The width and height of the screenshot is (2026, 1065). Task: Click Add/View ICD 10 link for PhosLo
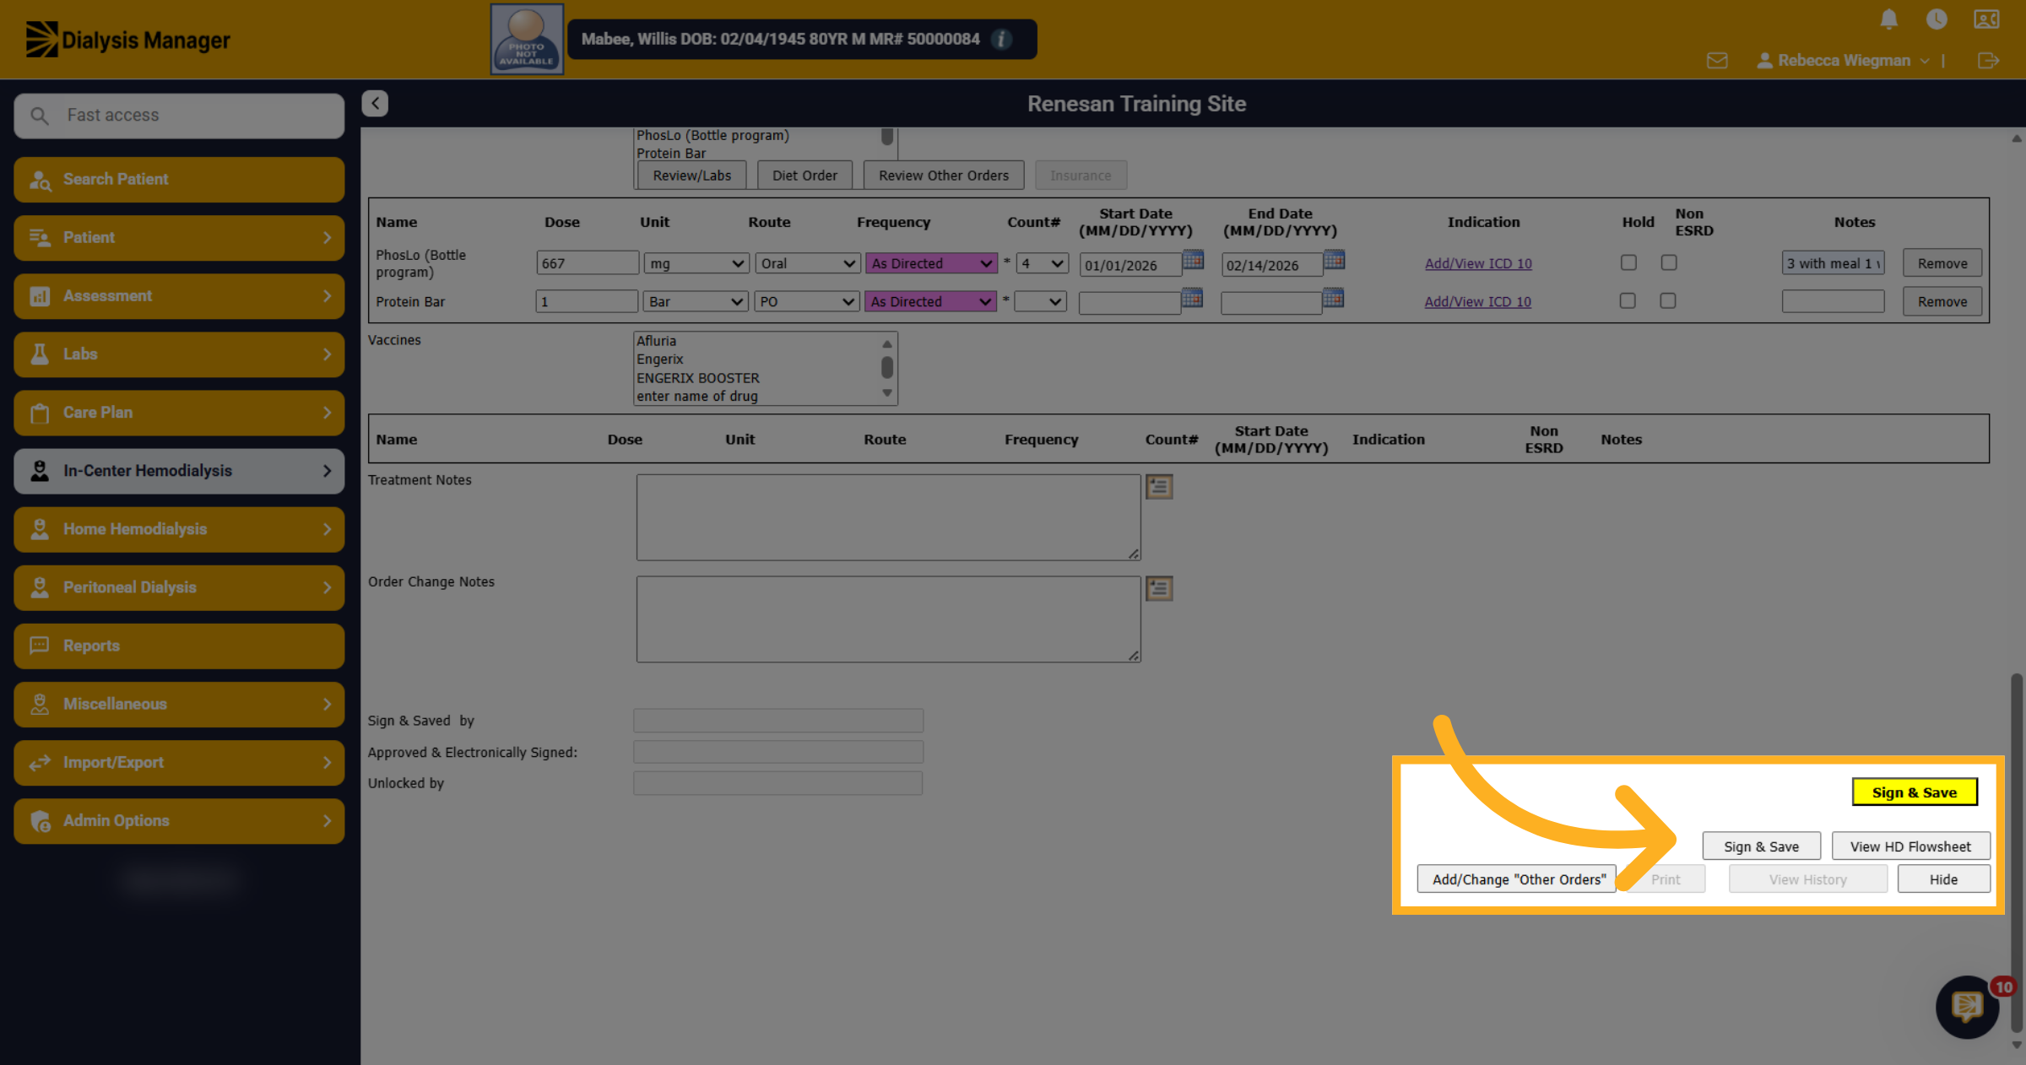pos(1478,263)
